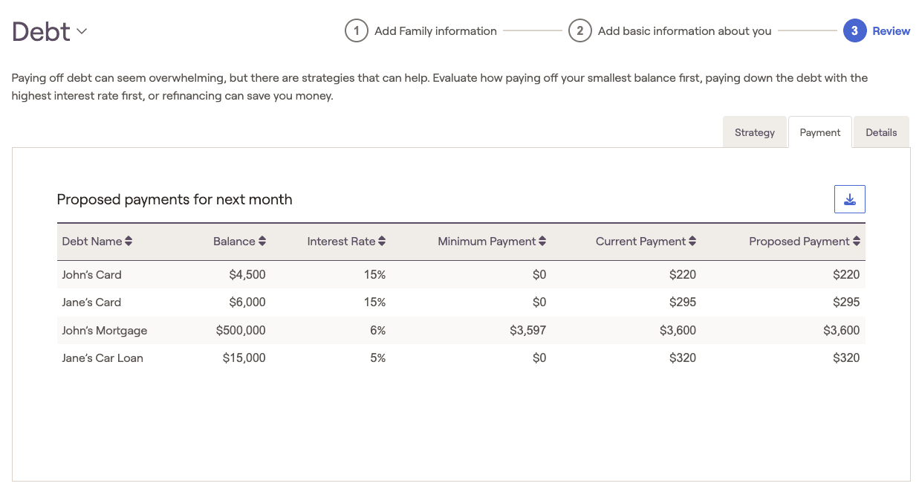919x492 pixels.
Task: Click the $3,597 minimum payment cell
Action: click(528, 331)
